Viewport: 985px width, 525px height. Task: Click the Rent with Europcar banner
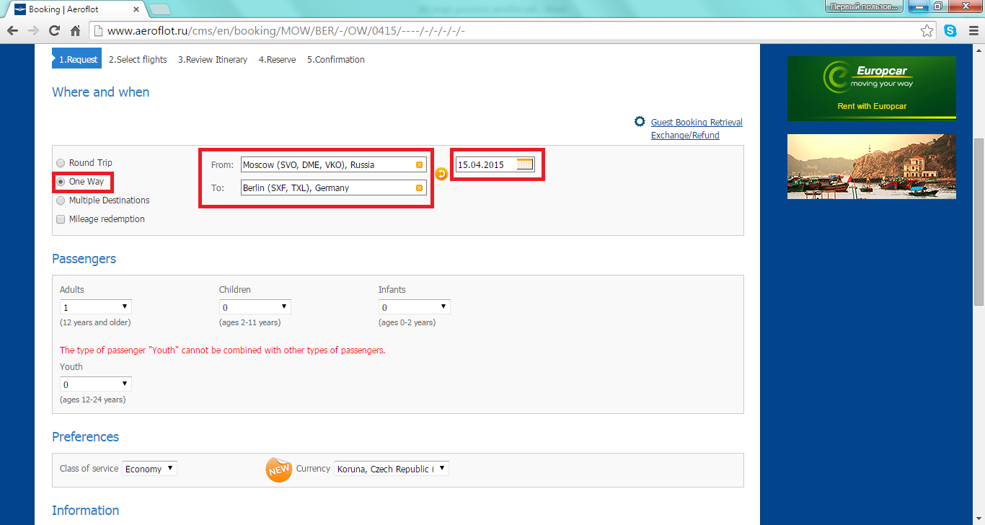point(872,88)
